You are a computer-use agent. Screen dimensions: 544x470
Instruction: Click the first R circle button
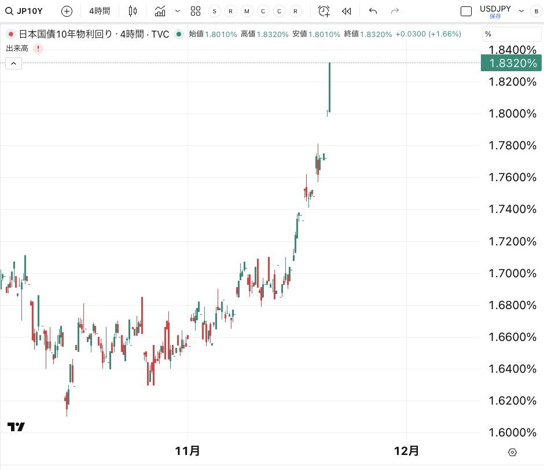point(231,11)
